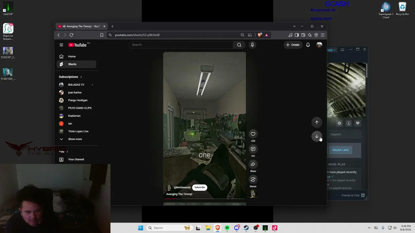Open Brave VPN shield icon in toolbar
The width and height of the screenshot is (415, 233).
pyautogui.click(x=316, y=35)
